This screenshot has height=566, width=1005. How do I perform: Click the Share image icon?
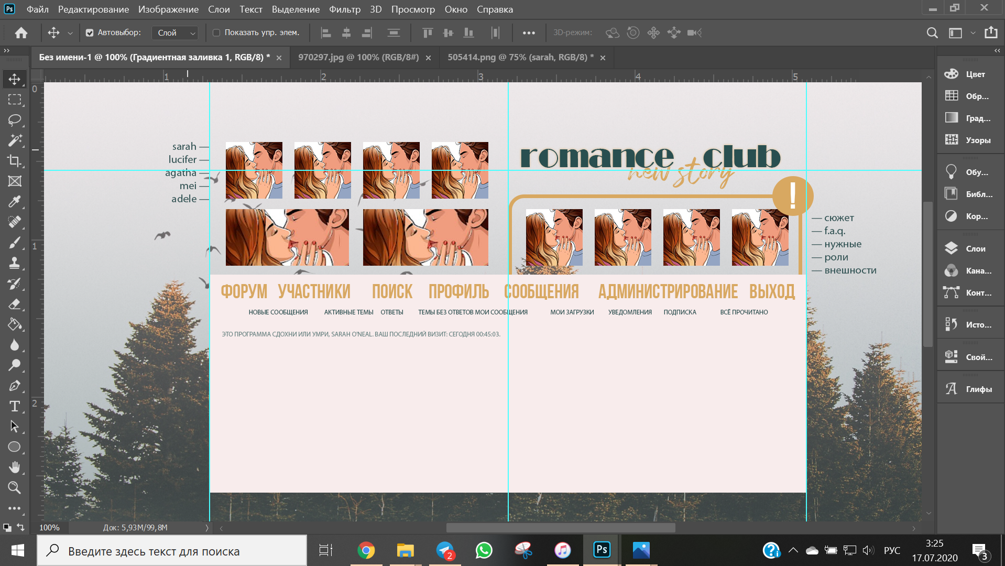point(991,32)
